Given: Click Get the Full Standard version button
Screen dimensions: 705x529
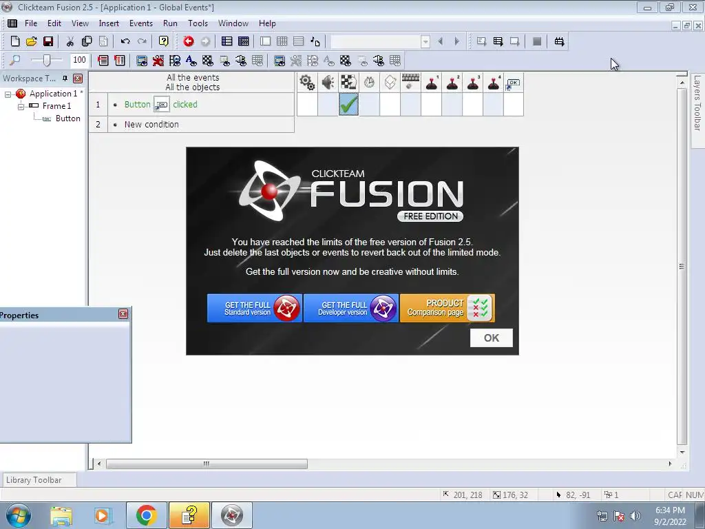Looking at the screenshot, I should click(255, 308).
